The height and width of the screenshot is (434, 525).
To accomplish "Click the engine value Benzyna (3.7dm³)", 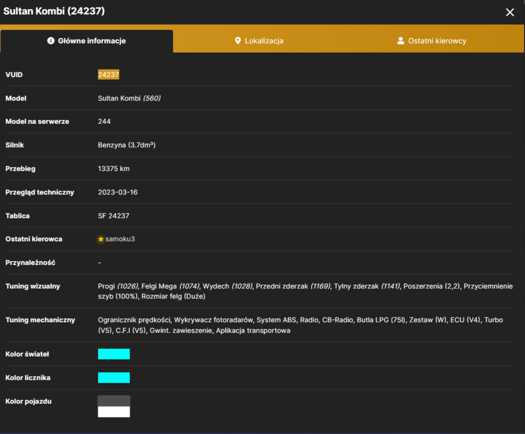I will (127, 145).
